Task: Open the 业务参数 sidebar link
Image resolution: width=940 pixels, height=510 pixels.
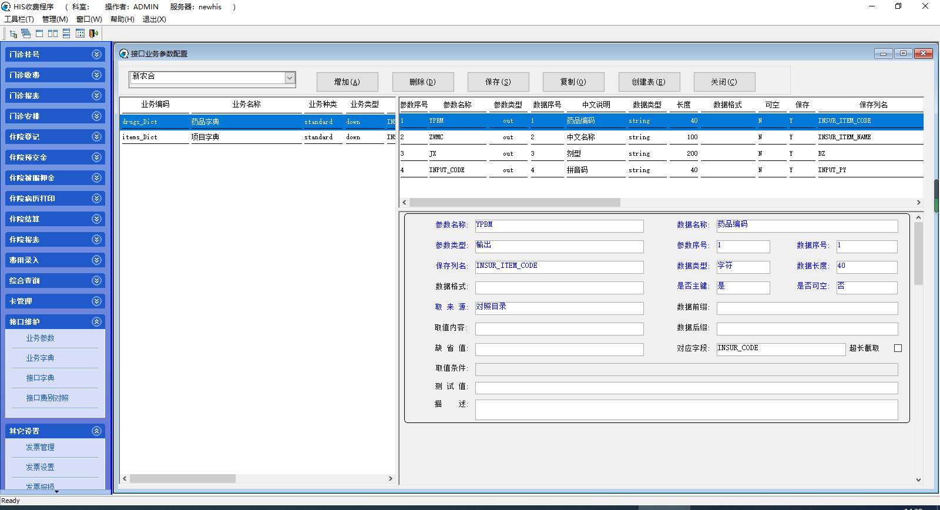Action: pos(40,338)
